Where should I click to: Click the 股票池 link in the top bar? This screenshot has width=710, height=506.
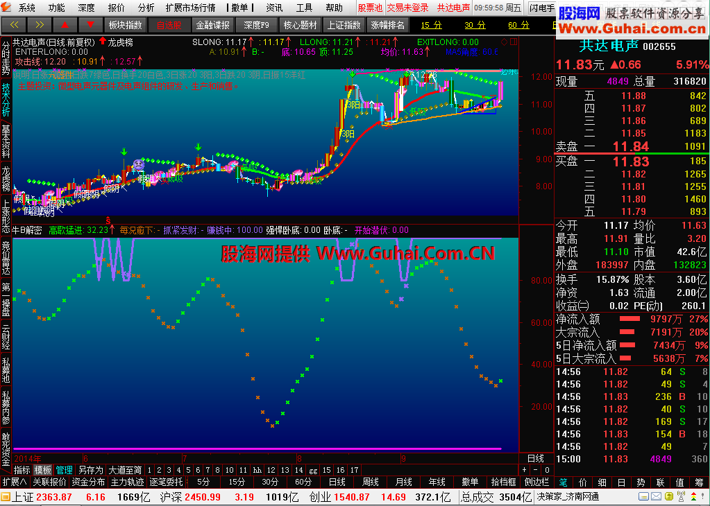point(370,8)
